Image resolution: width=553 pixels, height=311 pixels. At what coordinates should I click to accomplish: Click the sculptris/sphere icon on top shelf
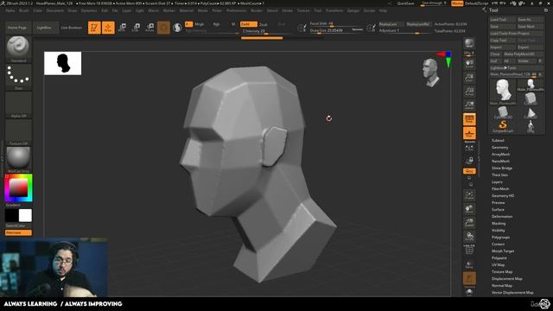click(177, 28)
